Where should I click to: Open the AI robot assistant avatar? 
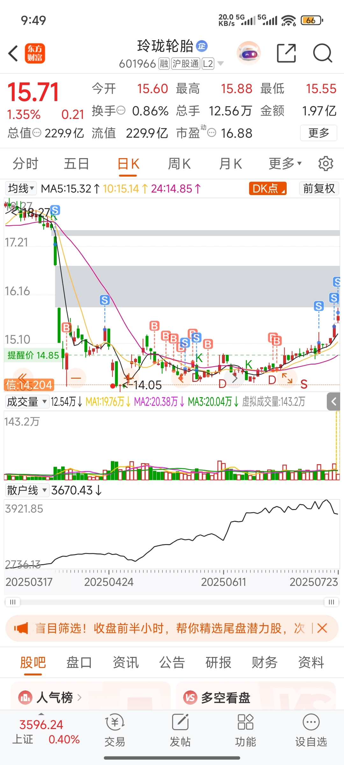click(x=249, y=53)
